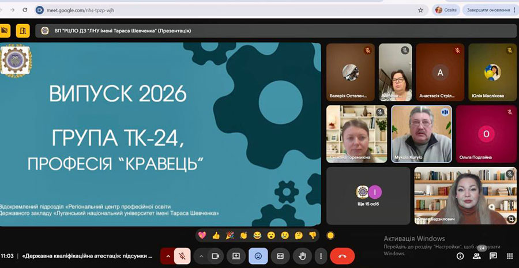Send the laughing face reaction
This screenshot has height=268, width=519.
257,236
